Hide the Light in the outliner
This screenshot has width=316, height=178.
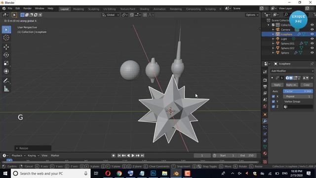[x=312, y=39]
